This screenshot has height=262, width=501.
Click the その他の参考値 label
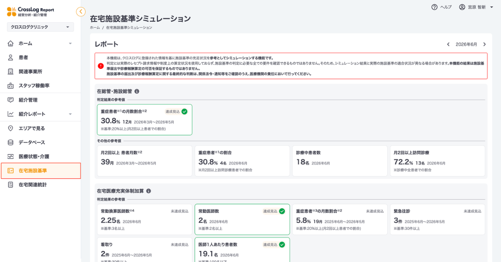(109, 141)
